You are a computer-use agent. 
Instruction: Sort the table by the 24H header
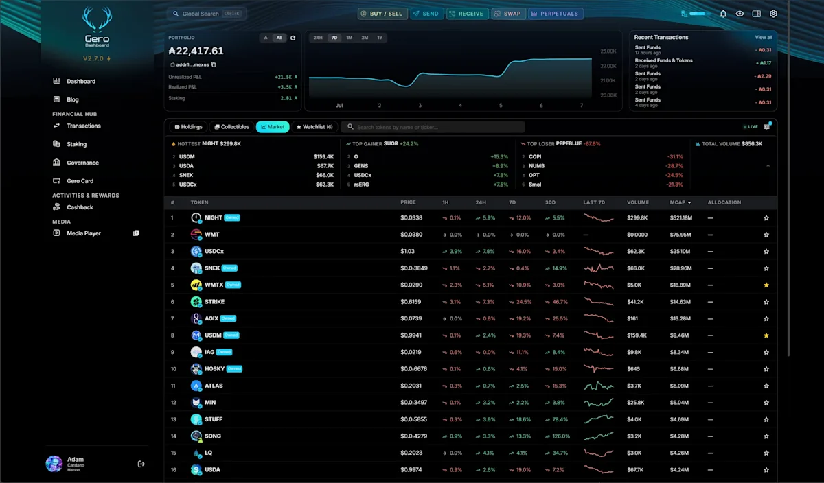[481, 202]
